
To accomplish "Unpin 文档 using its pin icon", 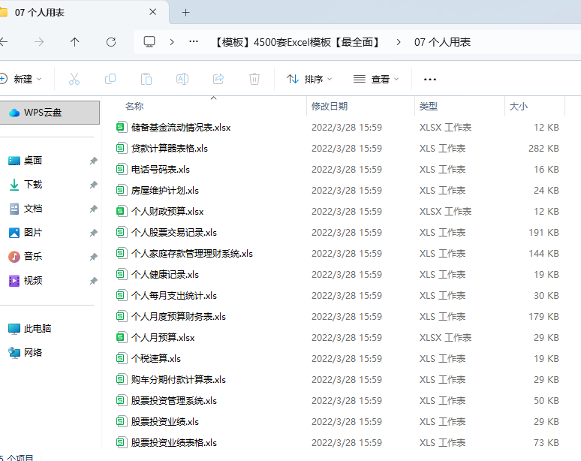I will 93,209.
